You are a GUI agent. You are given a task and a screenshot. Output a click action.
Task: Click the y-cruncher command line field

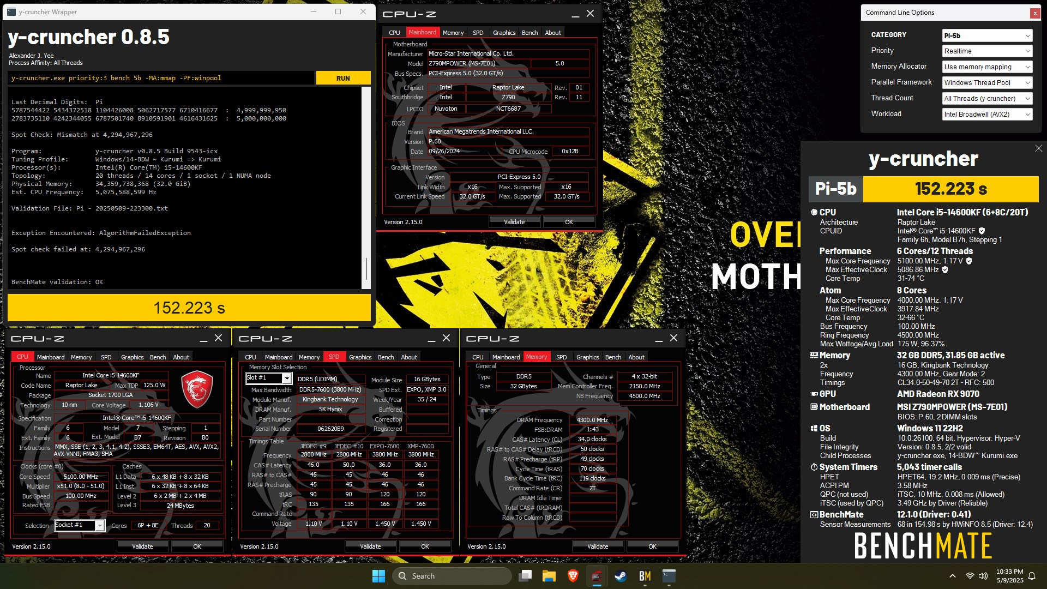coord(161,78)
